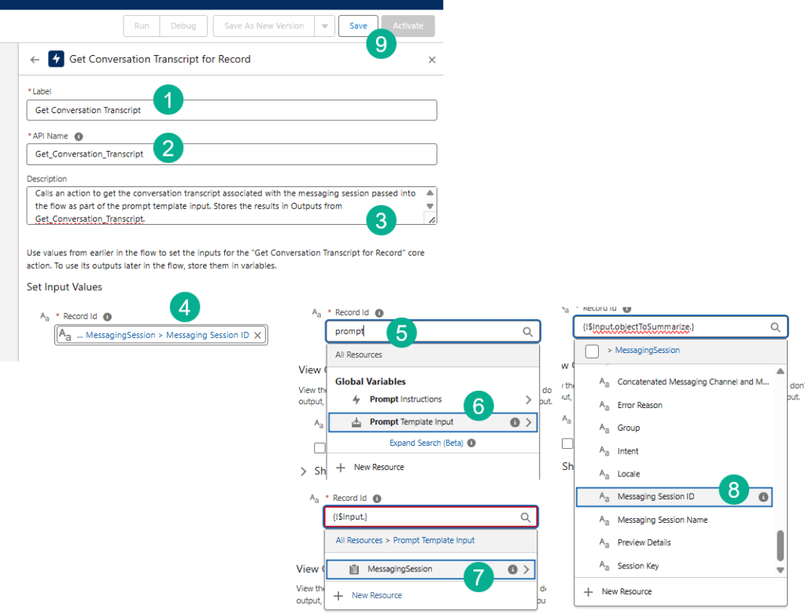Click the All Resources breadcrumb link
Image resolution: width=805 pixels, height=614 pixels.
click(359, 540)
